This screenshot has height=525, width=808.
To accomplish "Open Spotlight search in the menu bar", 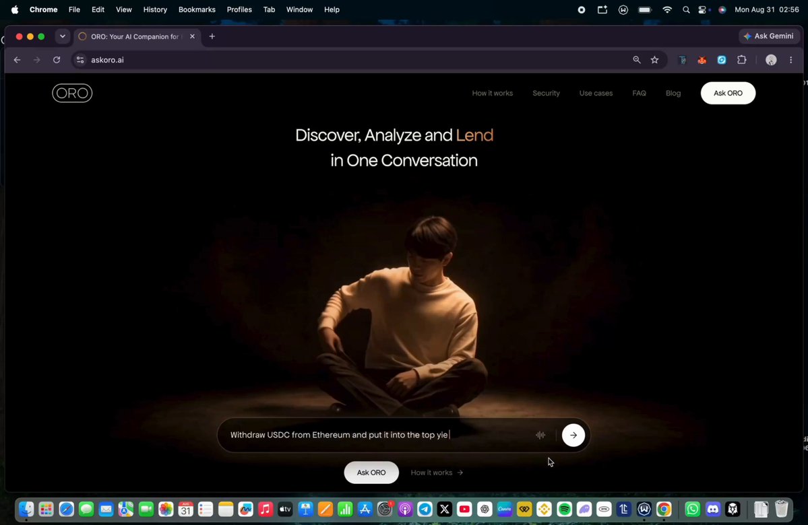I will point(686,10).
